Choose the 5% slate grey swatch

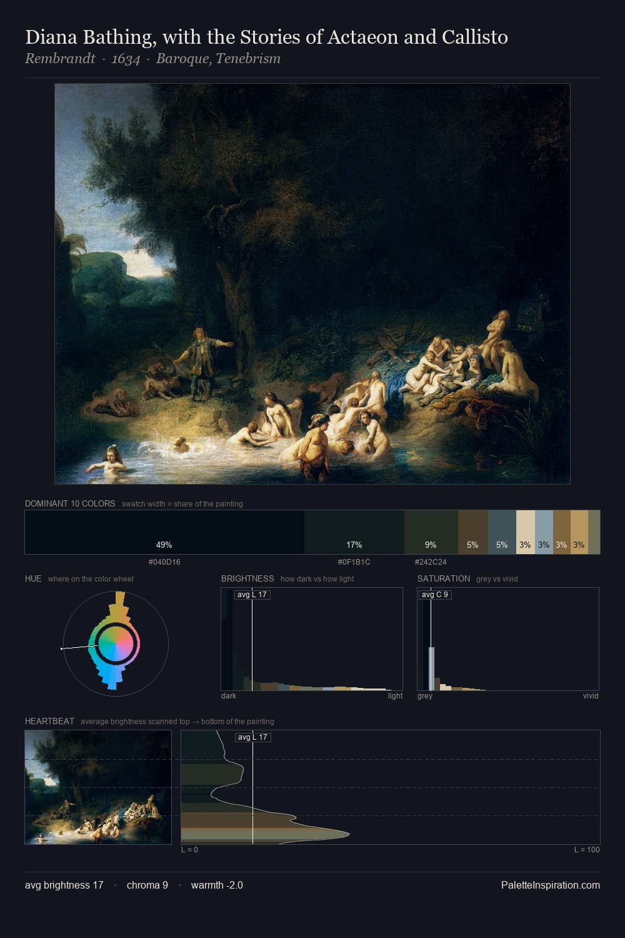[502, 532]
